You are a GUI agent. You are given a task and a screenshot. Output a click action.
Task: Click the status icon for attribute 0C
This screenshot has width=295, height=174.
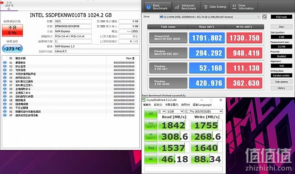pos(5,104)
